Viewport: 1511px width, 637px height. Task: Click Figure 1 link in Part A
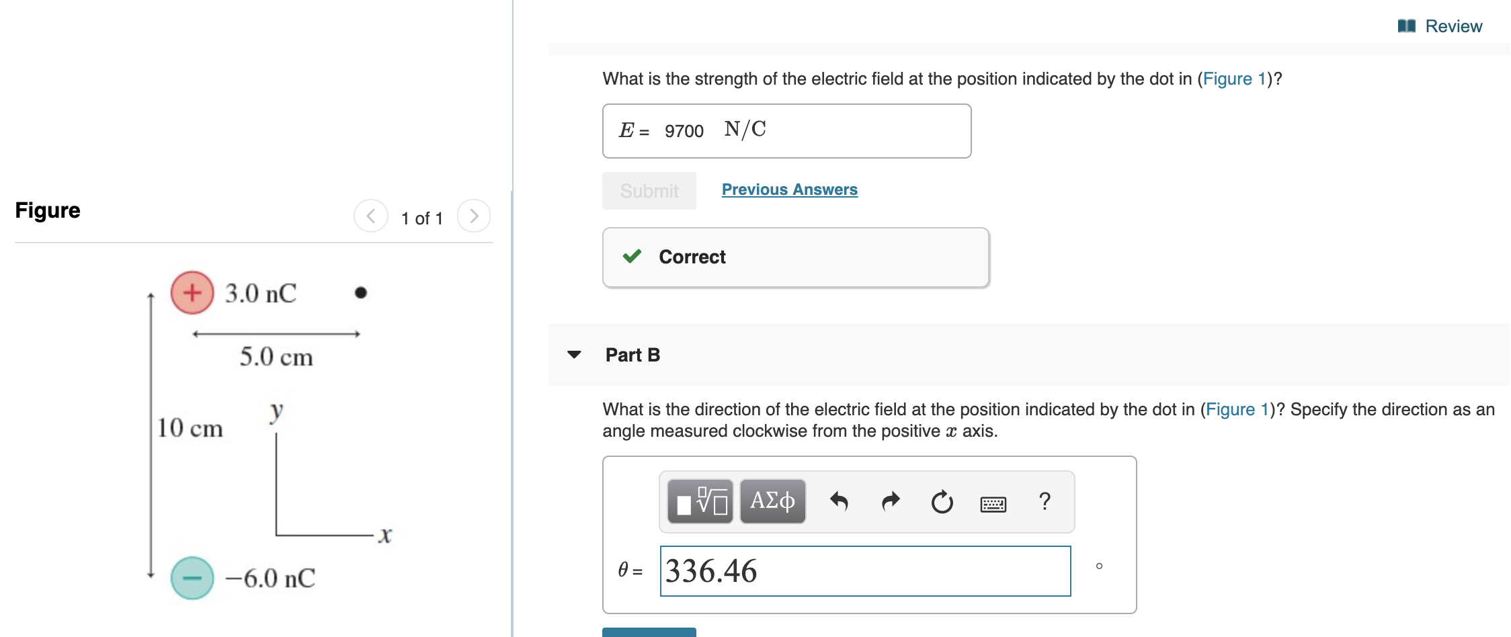tap(1234, 79)
